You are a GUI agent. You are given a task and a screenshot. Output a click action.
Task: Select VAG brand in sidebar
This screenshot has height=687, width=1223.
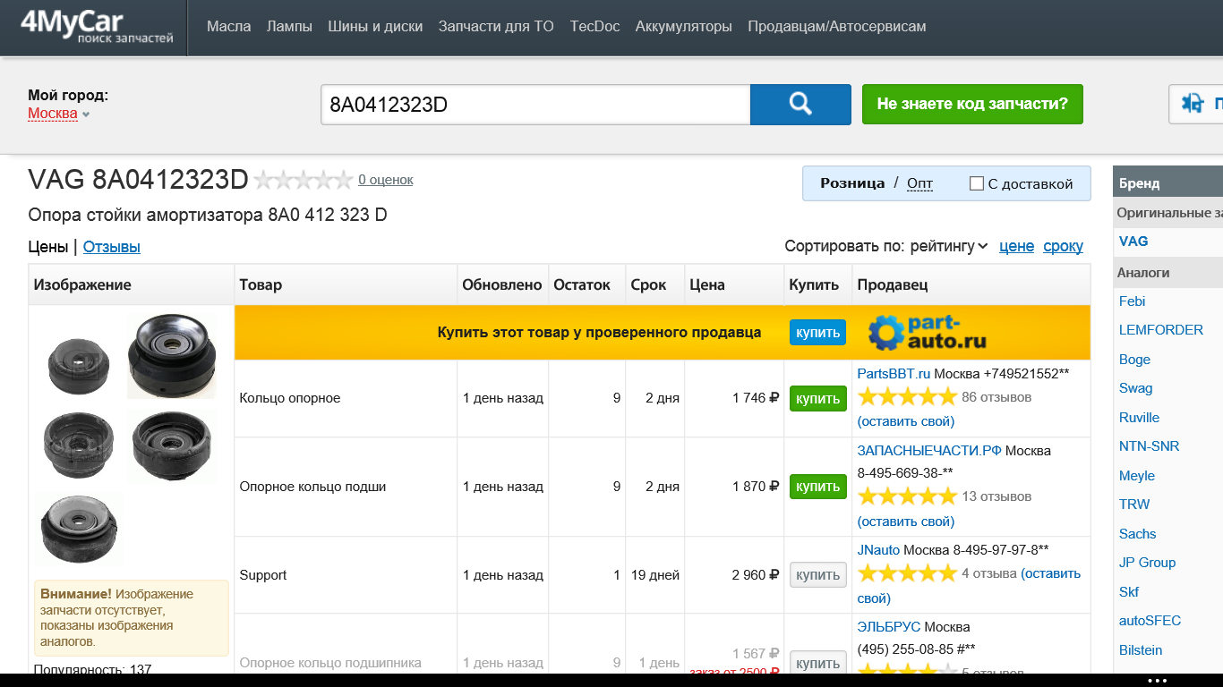(x=1133, y=242)
